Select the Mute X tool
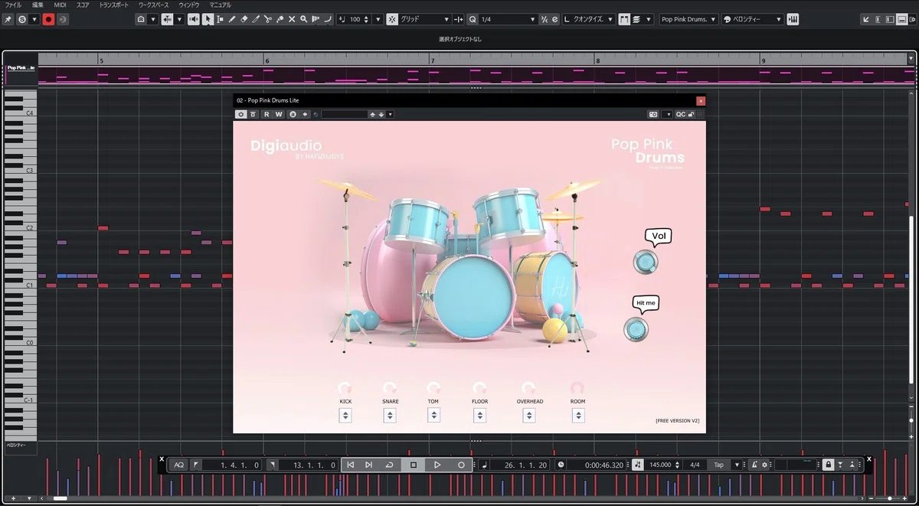The height and width of the screenshot is (506, 919). pyautogui.click(x=292, y=19)
